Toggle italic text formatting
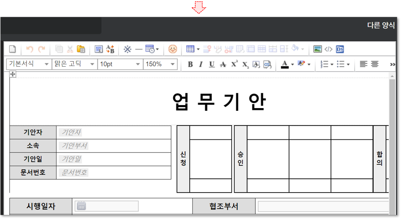The image size is (402, 219). pos(201,64)
